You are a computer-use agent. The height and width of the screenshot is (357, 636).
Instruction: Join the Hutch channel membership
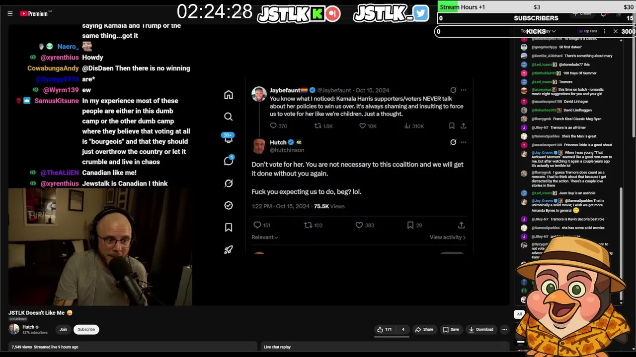63,329
